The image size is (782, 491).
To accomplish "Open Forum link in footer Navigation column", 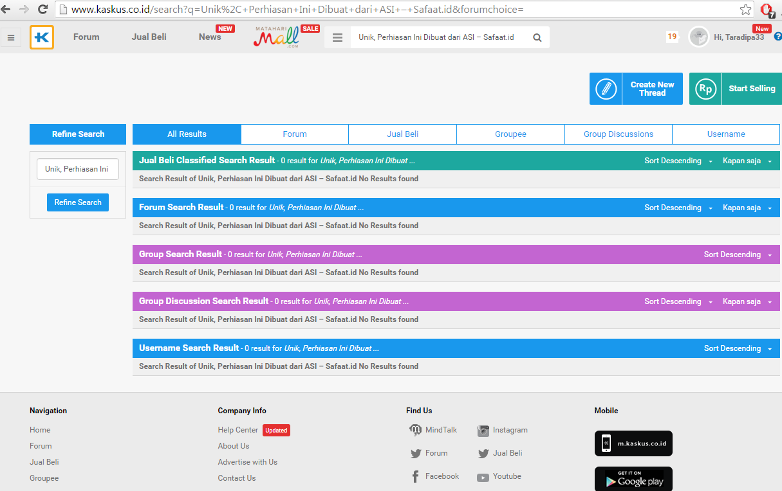I will [x=41, y=446].
